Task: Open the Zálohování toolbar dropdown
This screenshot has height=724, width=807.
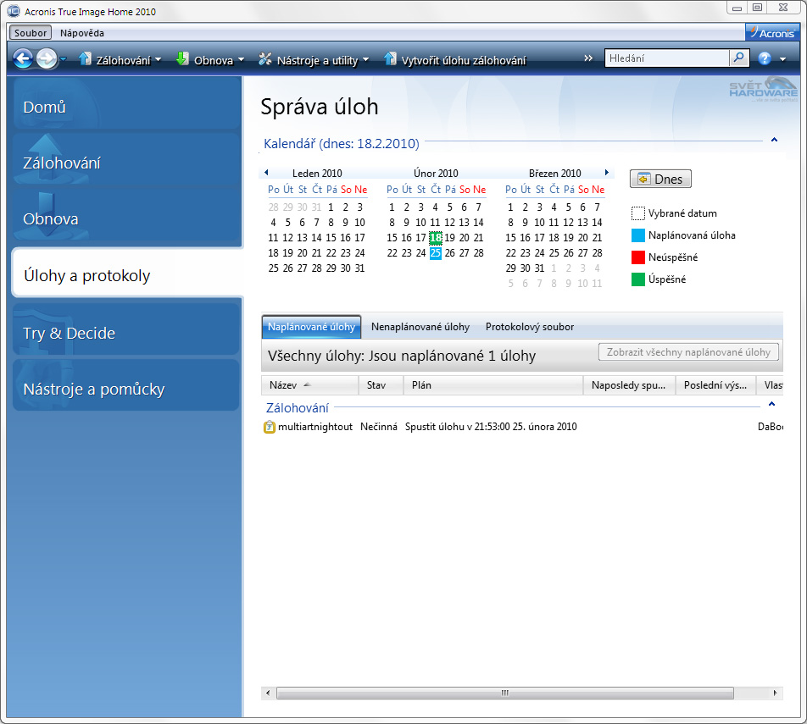Action: click(x=120, y=60)
